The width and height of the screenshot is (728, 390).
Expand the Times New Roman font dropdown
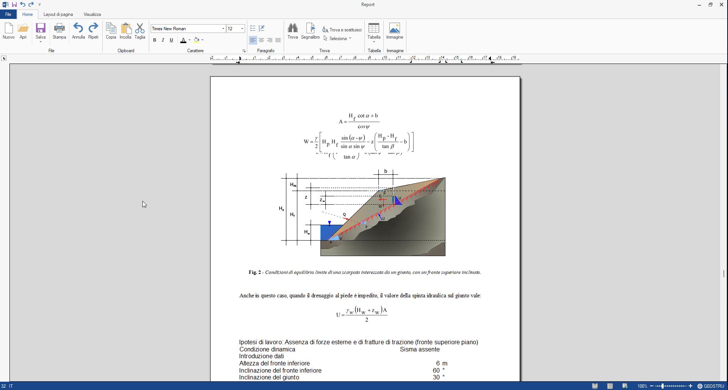click(x=223, y=29)
